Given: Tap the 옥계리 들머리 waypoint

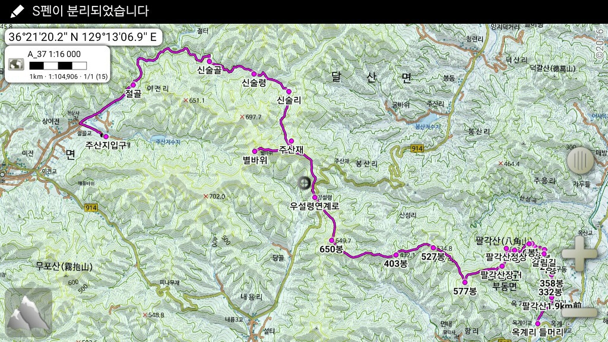Looking at the screenshot, I should tap(537, 324).
